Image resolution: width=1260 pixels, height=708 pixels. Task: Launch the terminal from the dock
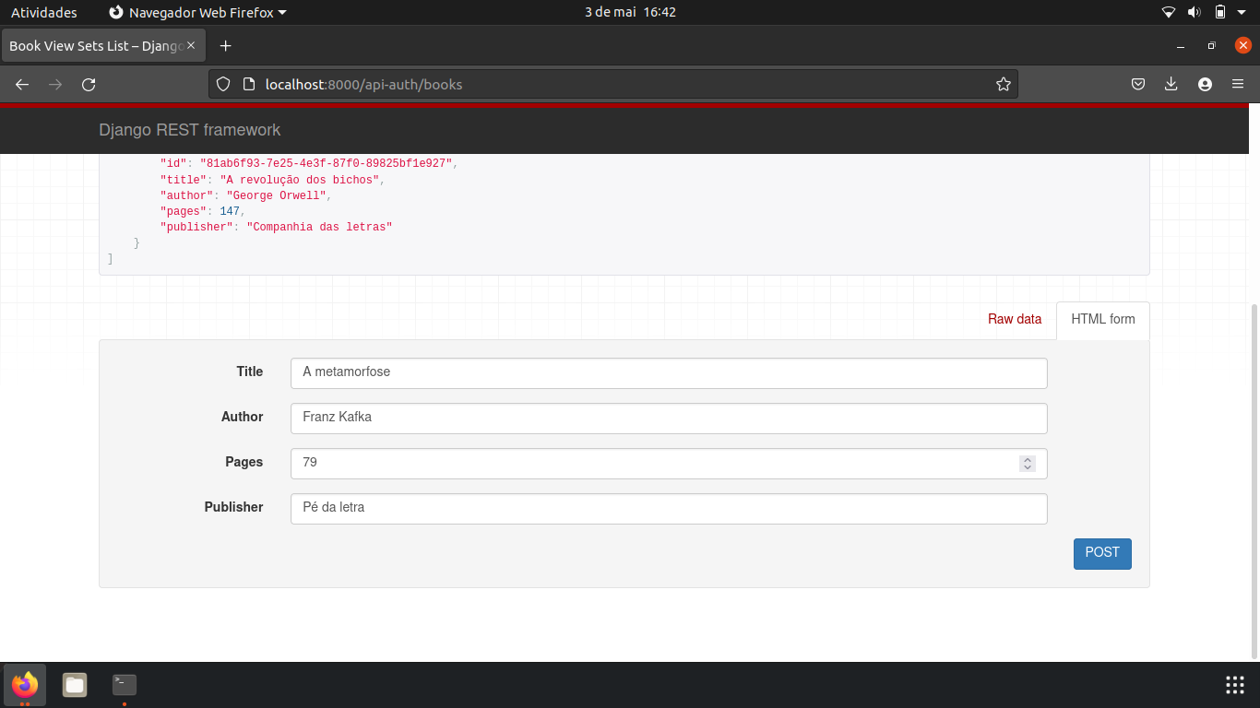pos(123,685)
